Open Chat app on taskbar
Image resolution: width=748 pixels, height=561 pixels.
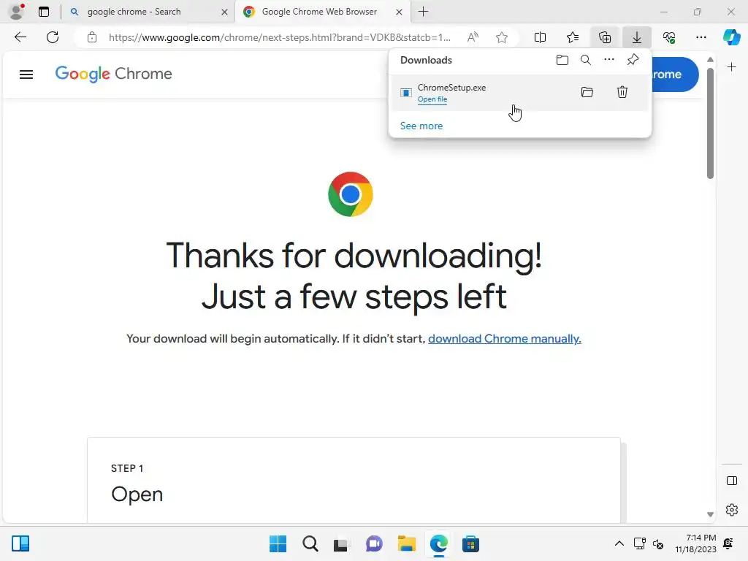click(x=374, y=543)
